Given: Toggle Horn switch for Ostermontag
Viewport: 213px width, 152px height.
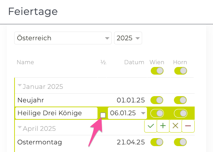Looking at the screenshot, I should 180,142.
